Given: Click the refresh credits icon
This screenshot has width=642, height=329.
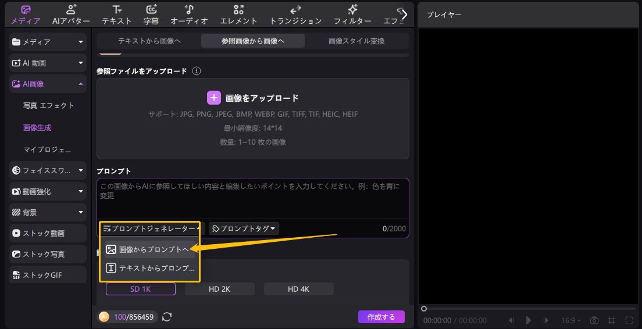Looking at the screenshot, I should point(167,317).
